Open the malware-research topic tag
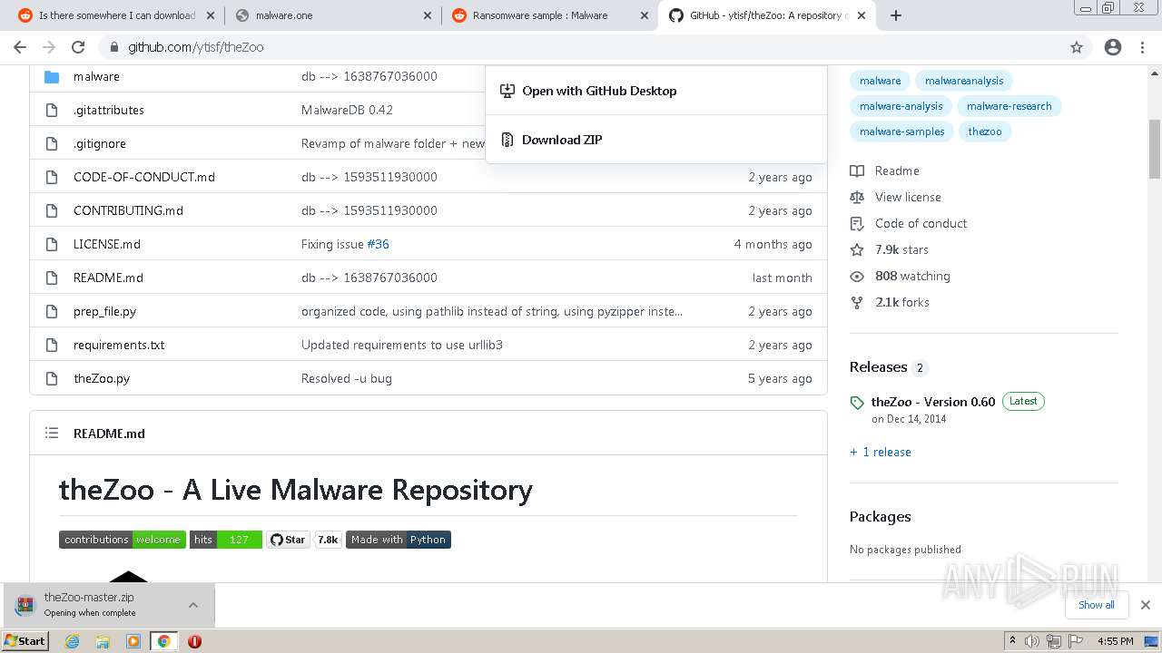This screenshot has width=1162, height=653. pos(1009,106)
